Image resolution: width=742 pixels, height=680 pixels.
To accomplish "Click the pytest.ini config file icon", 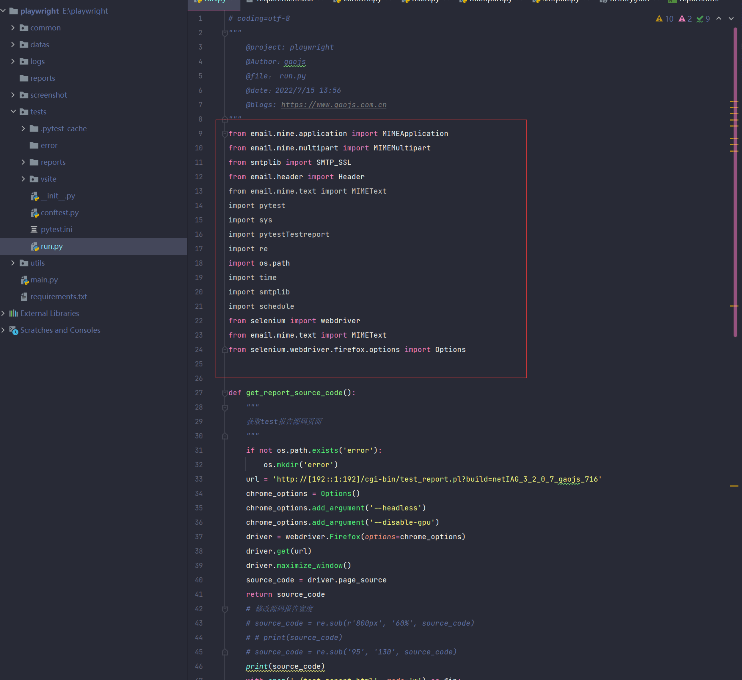I will pyautogui.click(x=34, y=229).
